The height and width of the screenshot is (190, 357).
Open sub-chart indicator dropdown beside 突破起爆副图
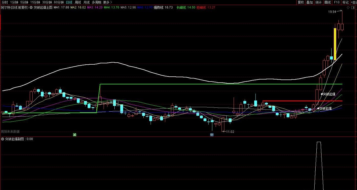point(3,139)
